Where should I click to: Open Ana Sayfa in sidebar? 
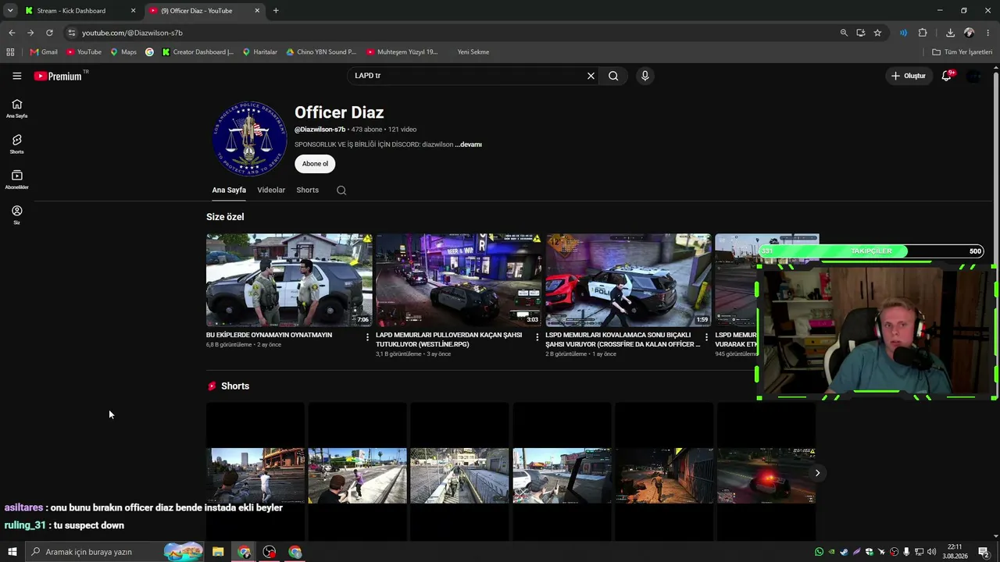pos(16,108)
